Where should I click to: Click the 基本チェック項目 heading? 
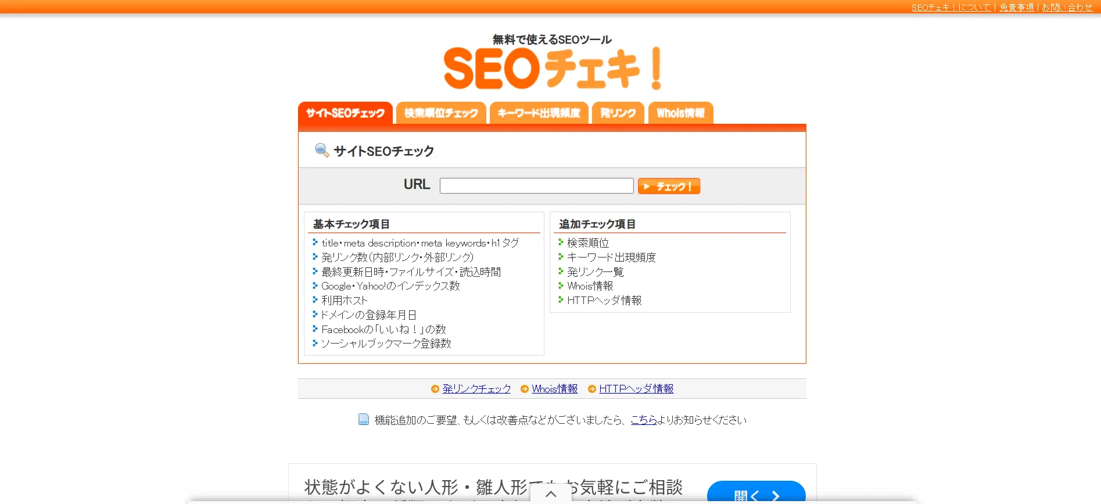click(351, 224)
